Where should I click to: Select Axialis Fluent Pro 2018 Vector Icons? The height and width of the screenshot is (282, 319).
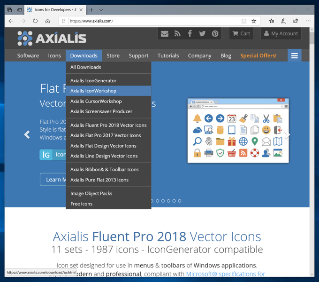click(x=108, y=125)
